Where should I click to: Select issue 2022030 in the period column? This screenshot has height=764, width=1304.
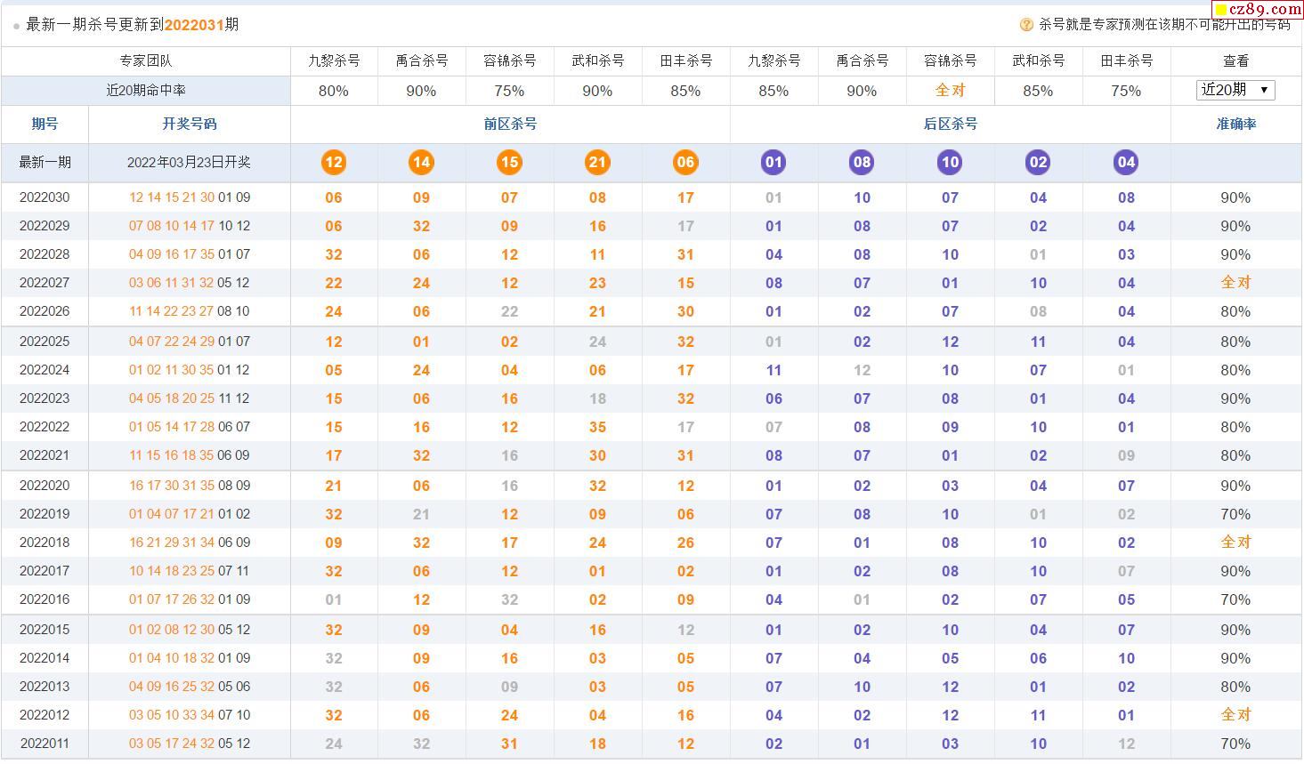point(45,197)
